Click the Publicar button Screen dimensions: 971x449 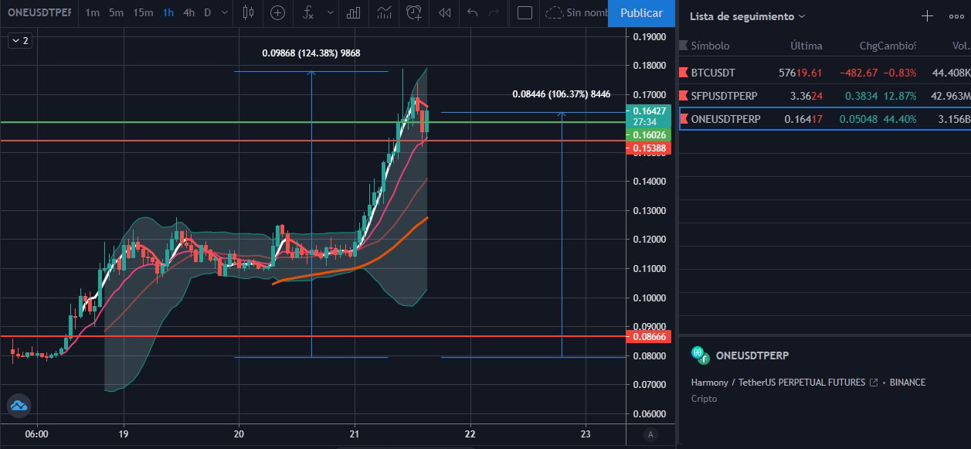coord(642,13)
